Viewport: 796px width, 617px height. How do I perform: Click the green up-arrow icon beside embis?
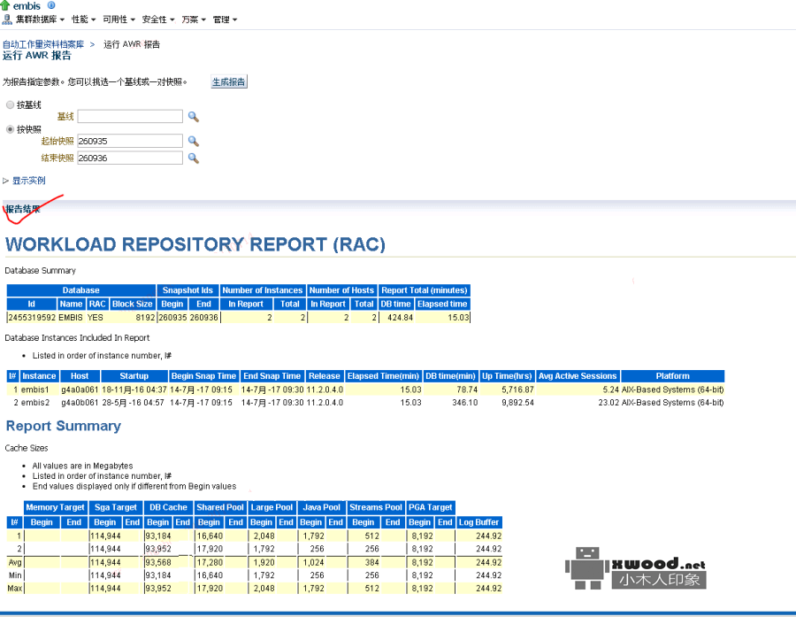point(5,5)
